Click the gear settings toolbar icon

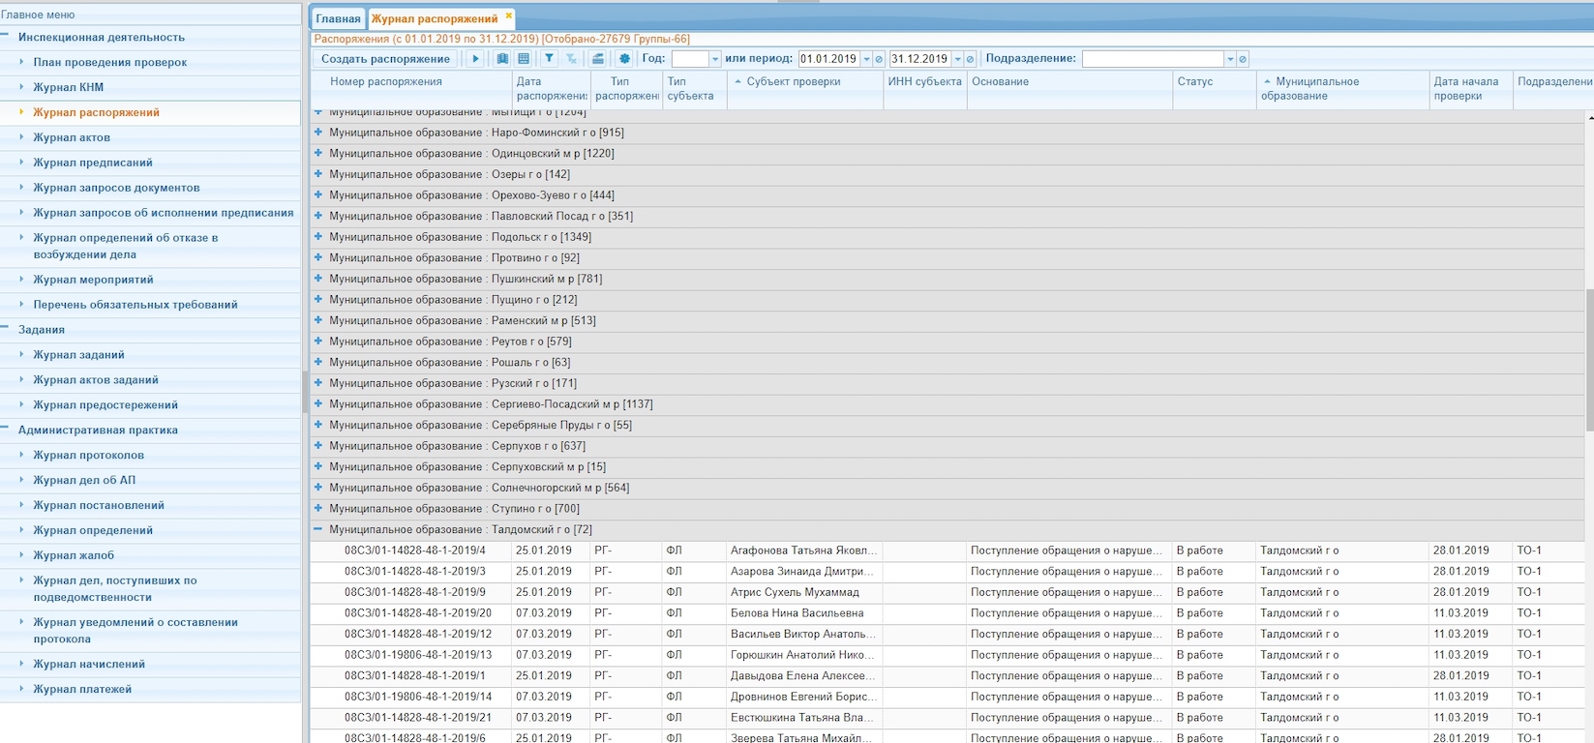(624, 59)
